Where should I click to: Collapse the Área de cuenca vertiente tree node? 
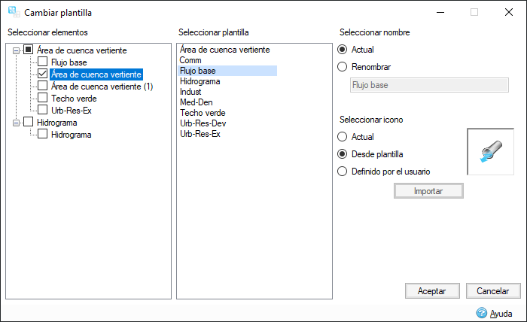16,50
